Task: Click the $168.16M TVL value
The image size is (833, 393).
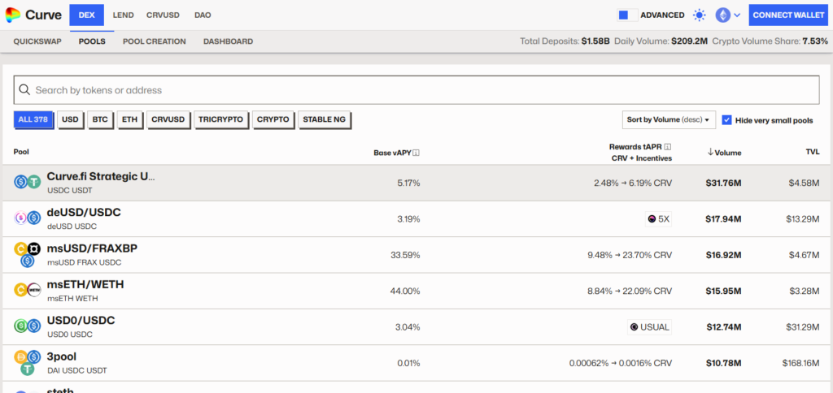Action: coord(800,363)
